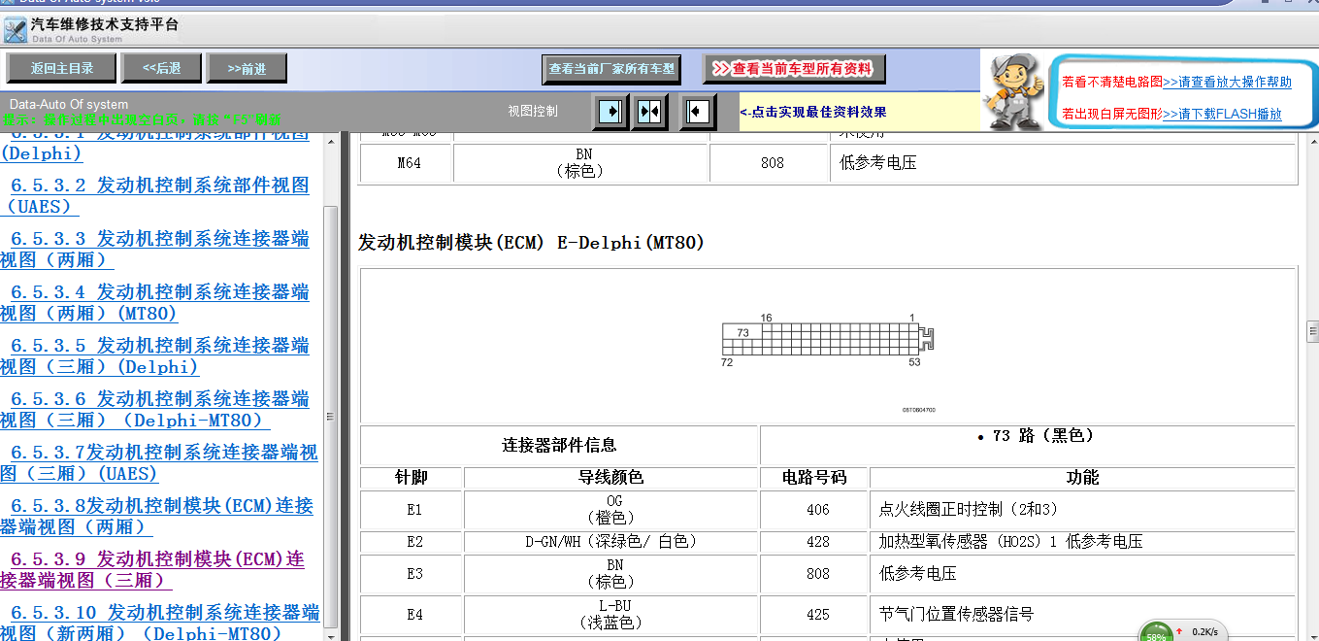Click the 点击实现最佳资料效果 hint text
Image resolution: width=1319 pixels, height=641 pixels.
[812, 113]
